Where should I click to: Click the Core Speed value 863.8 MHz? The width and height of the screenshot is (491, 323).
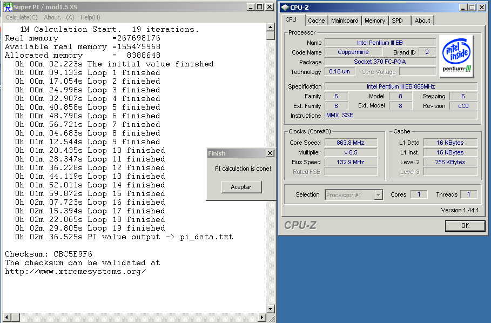[351, 143]
